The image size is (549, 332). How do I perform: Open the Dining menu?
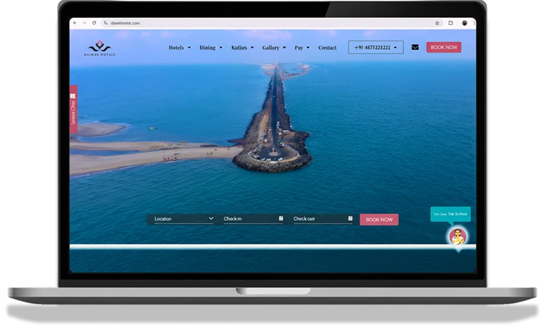click(210, 47)
